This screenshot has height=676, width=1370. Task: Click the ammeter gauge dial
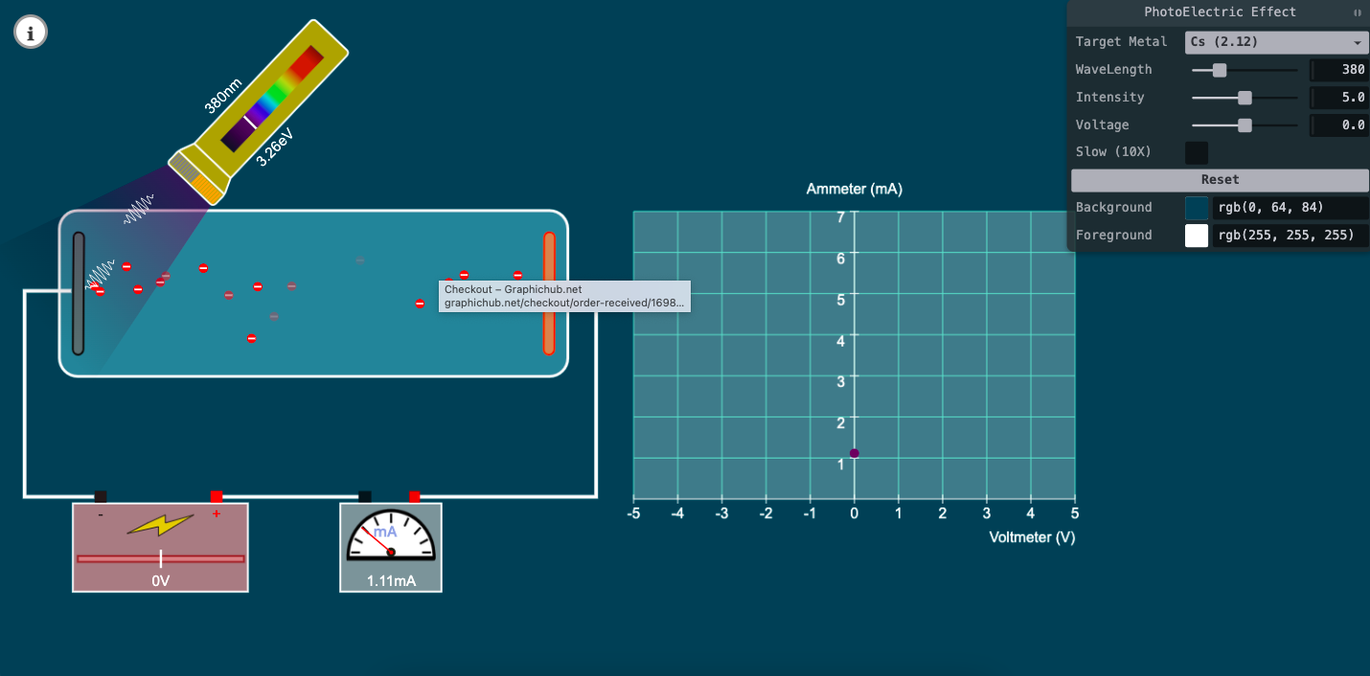coord(391,536)
